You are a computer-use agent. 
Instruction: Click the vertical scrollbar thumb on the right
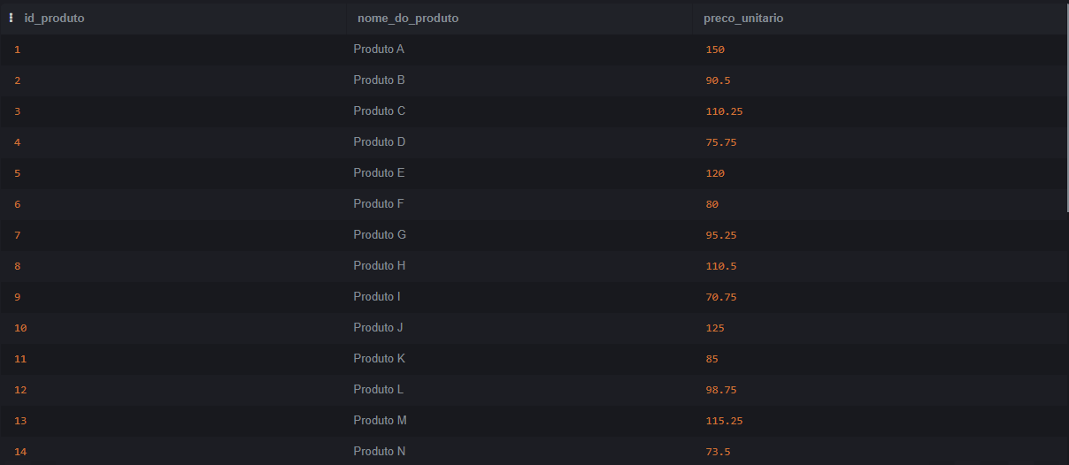click(1065, 106)
